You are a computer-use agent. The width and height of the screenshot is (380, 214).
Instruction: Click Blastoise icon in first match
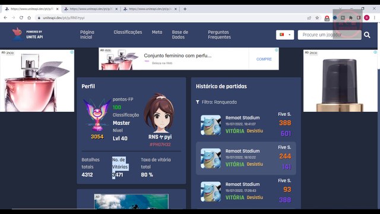[x=211, y=125]
